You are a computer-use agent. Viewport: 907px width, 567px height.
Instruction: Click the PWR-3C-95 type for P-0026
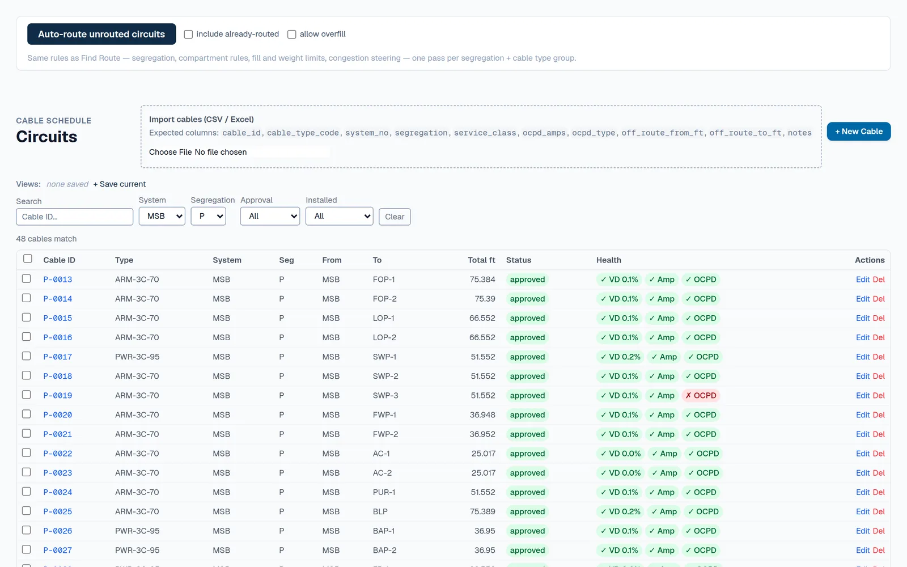click(137, 531)
